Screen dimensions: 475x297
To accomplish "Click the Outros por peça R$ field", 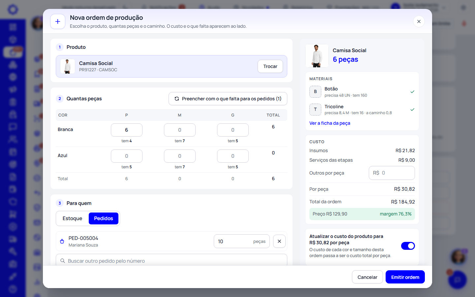I will 392,173.
